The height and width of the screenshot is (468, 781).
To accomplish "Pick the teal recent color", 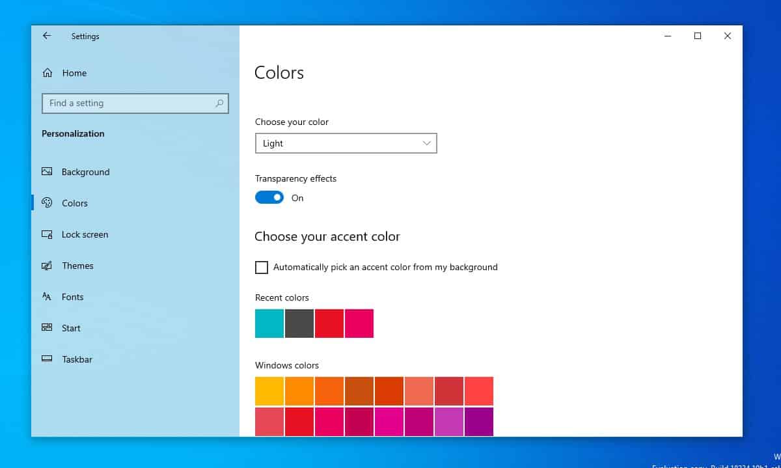I will (269, 323).
